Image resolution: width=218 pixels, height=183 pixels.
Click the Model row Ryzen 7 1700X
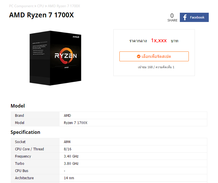[x=109, y=123]
